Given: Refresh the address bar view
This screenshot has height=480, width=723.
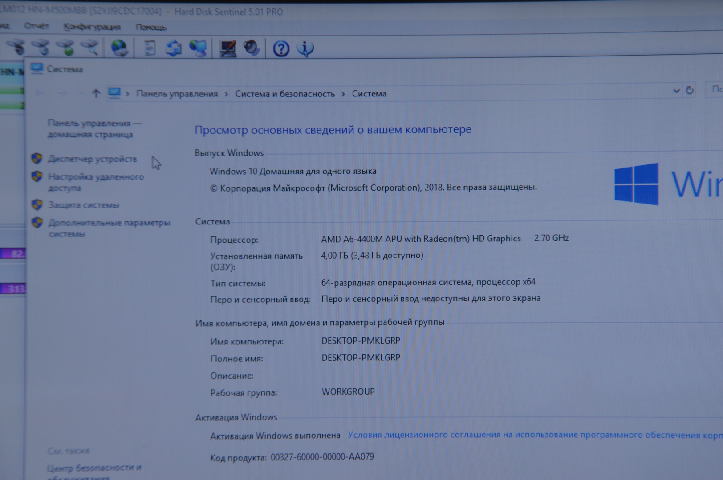Looking at the screenshot, I should coord(690,91).
